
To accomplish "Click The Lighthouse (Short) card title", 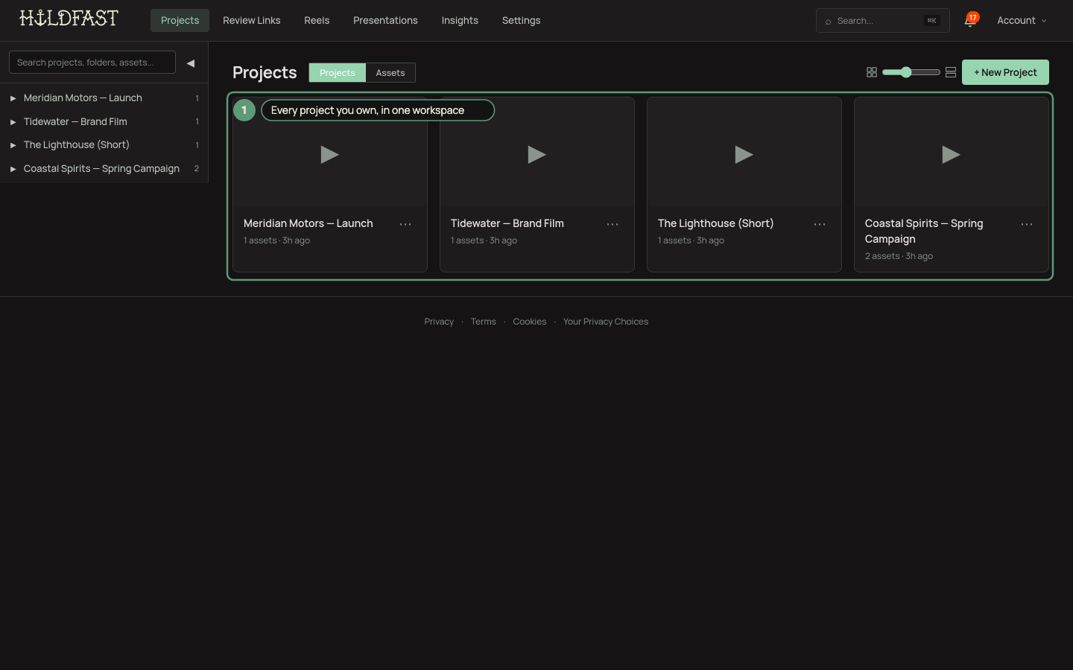I will [715, 223].
